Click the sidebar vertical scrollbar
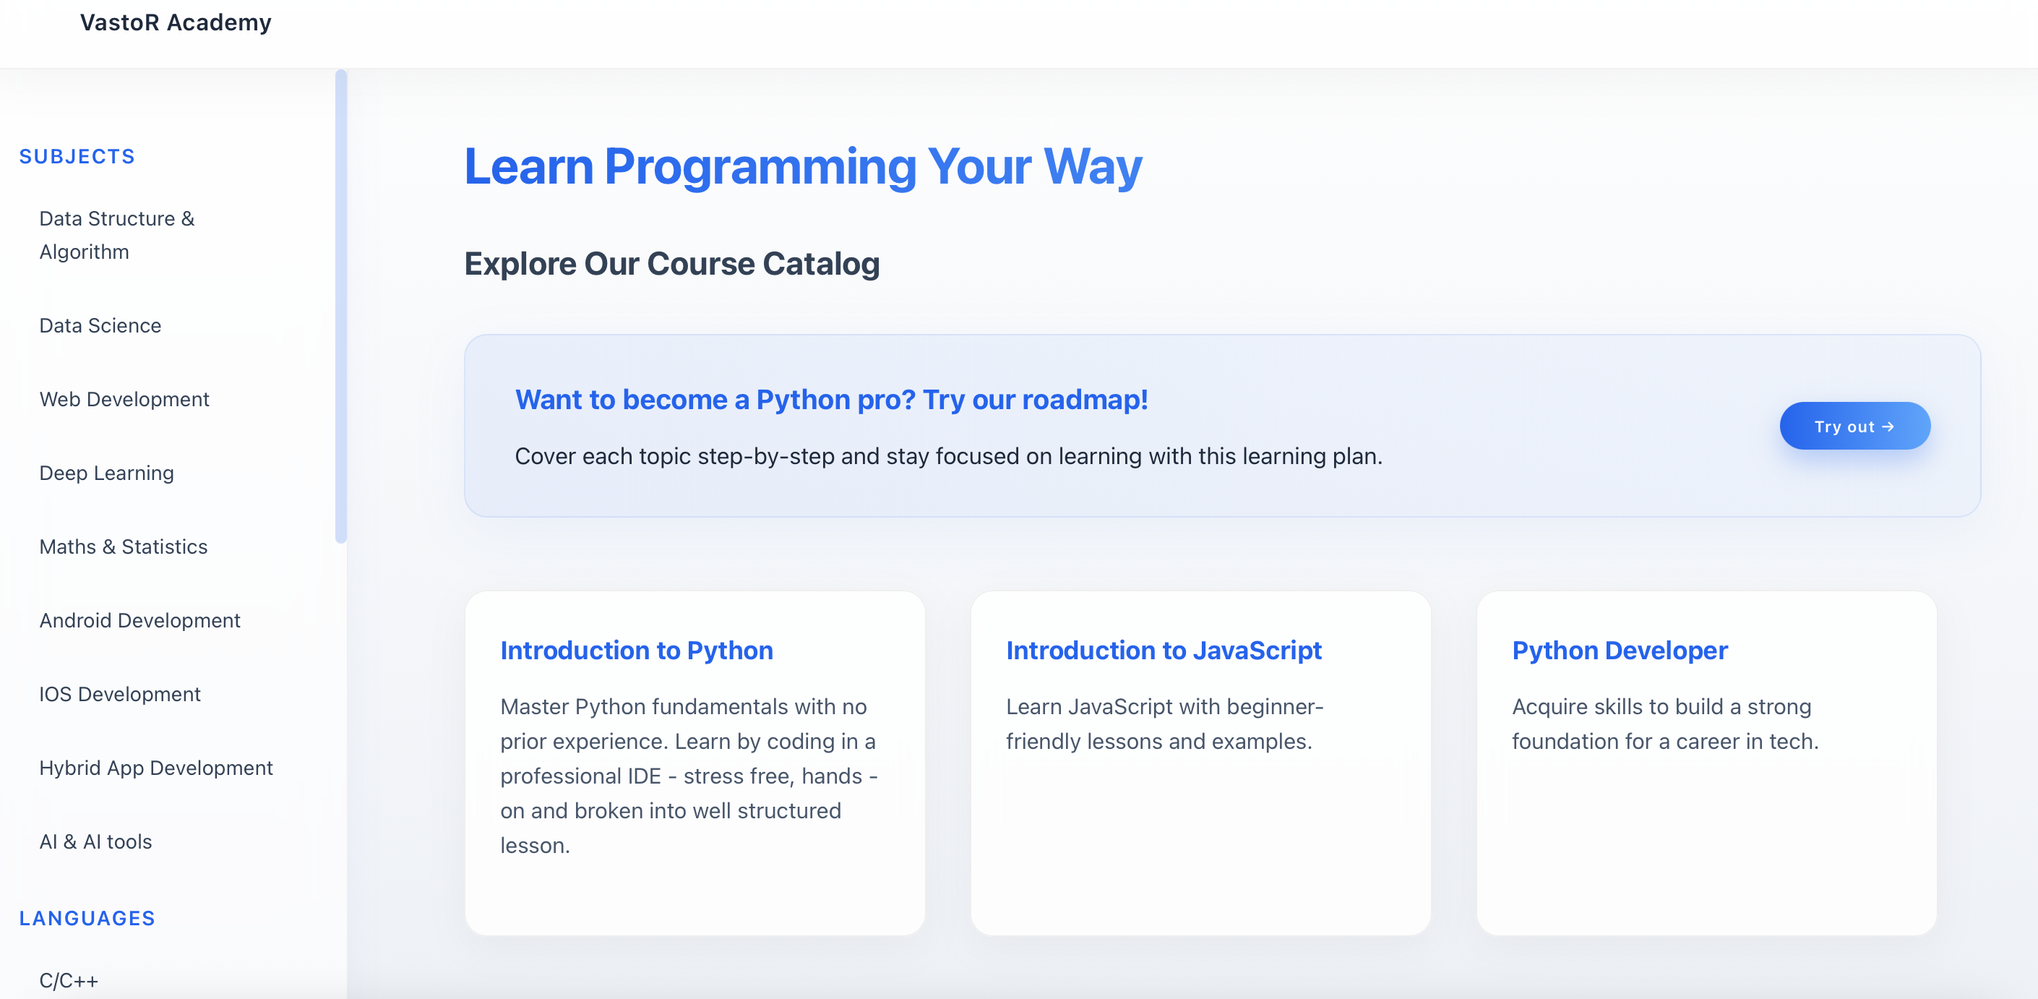Screen dimensions: 2038x999 (340, 306)
